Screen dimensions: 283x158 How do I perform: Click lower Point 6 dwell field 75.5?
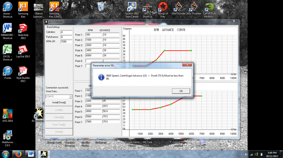111,116
